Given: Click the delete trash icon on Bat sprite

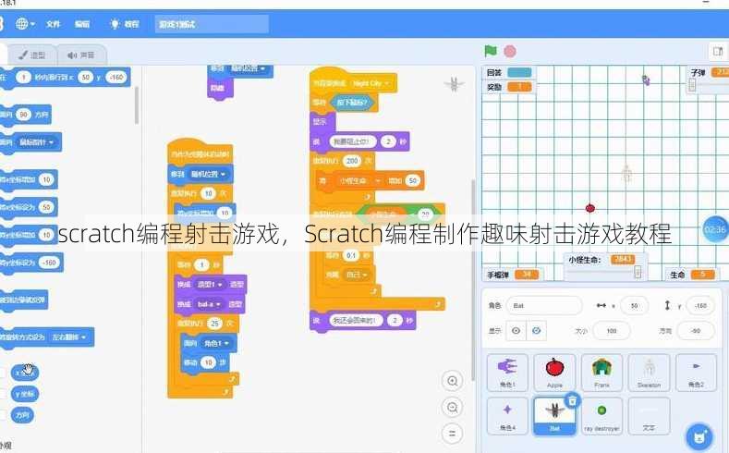Looking at the screenshot, I should [573, 400].
